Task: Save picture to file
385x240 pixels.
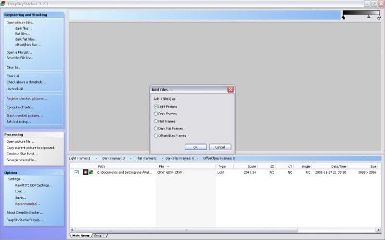Action: click(22, 160)
